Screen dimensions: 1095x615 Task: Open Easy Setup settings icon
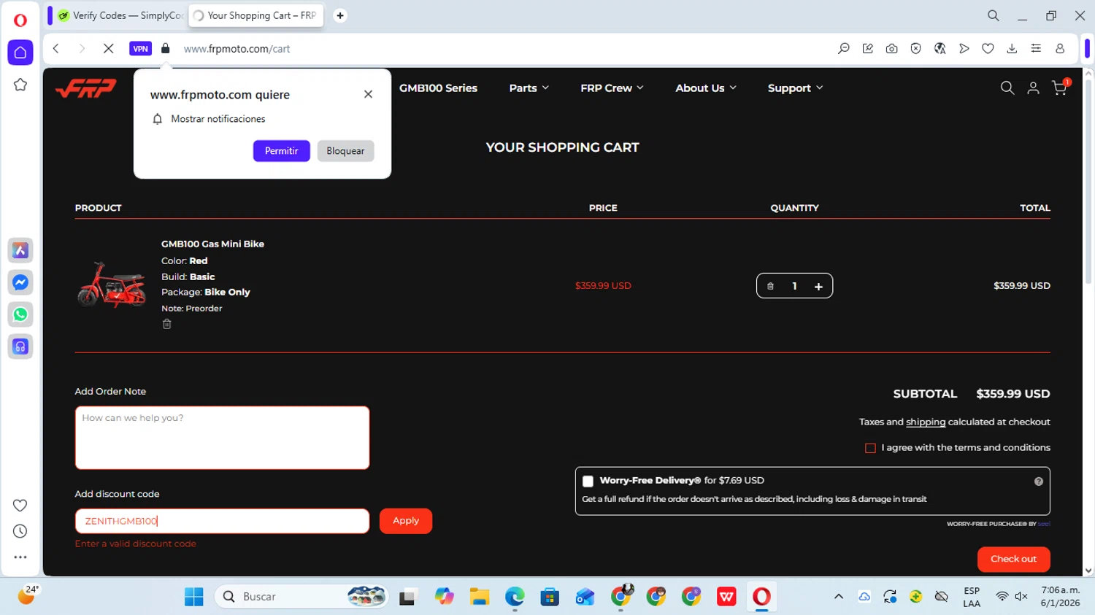tap(1036, 49)
